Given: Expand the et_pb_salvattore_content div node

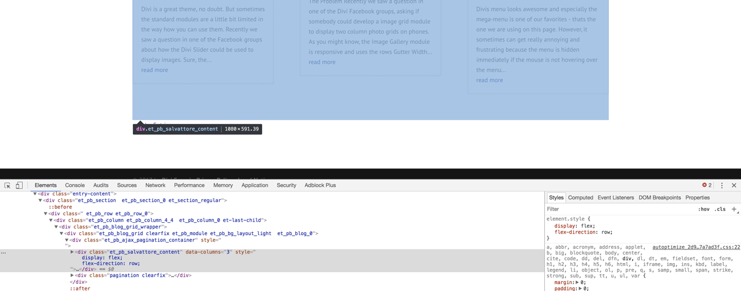Looking at the screenshot, I should coord(72,252).
